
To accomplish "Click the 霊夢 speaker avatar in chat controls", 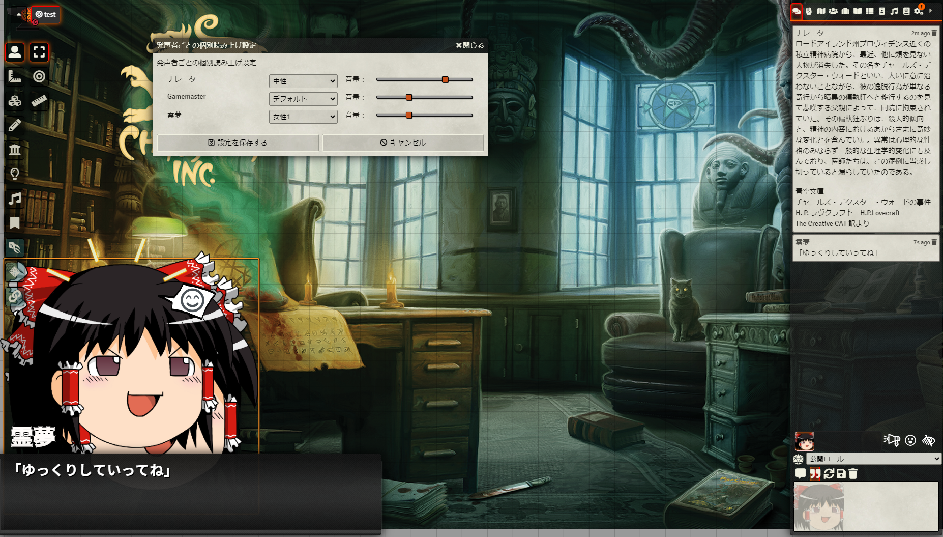I will [805, 441].
